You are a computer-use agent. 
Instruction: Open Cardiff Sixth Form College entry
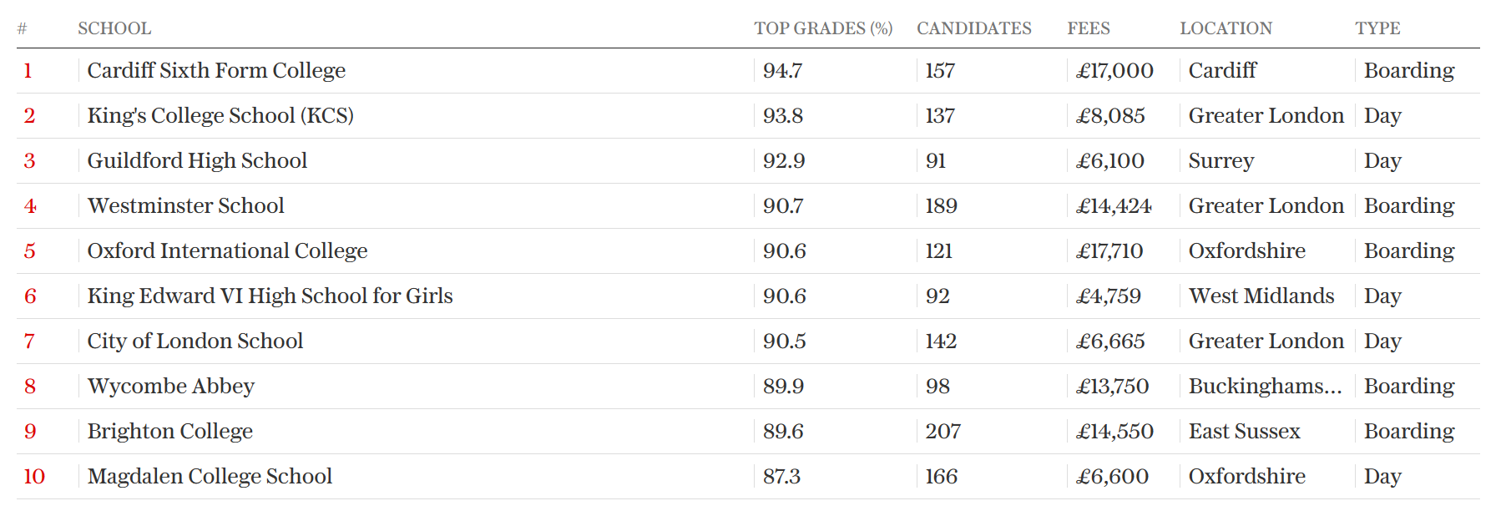tap(216, 71)
